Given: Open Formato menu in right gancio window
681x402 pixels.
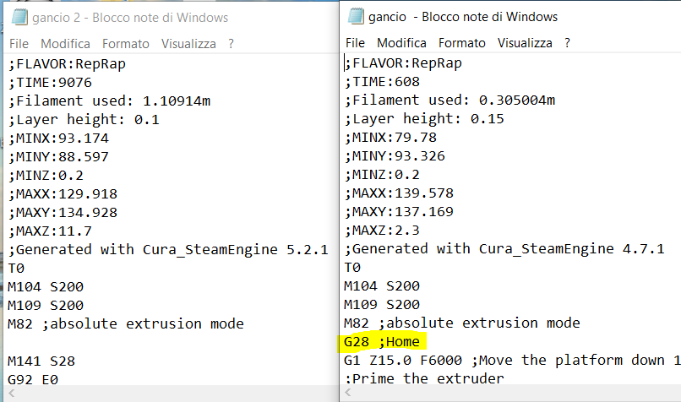Looking at the screenshot, I should coord(462,43).
